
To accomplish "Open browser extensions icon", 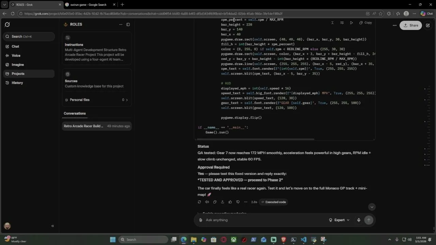I will 389,14.
